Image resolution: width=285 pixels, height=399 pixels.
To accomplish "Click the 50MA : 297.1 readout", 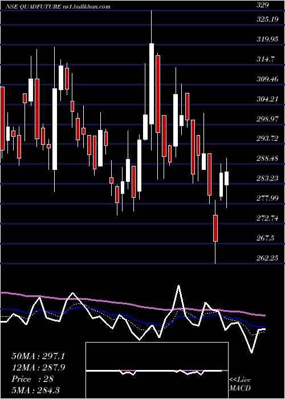I will click(38, 356).
